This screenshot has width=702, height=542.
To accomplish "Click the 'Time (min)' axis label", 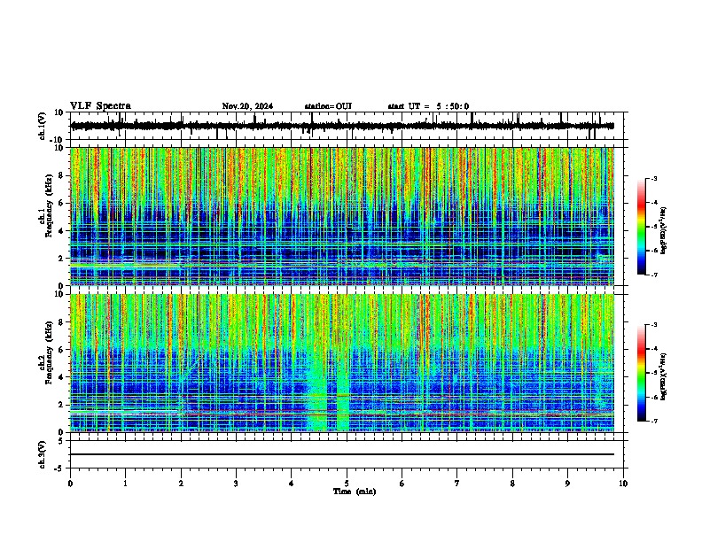I will pos(355,492).
